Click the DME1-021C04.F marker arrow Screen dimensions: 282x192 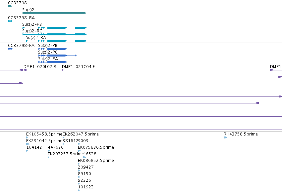point(63,70)
